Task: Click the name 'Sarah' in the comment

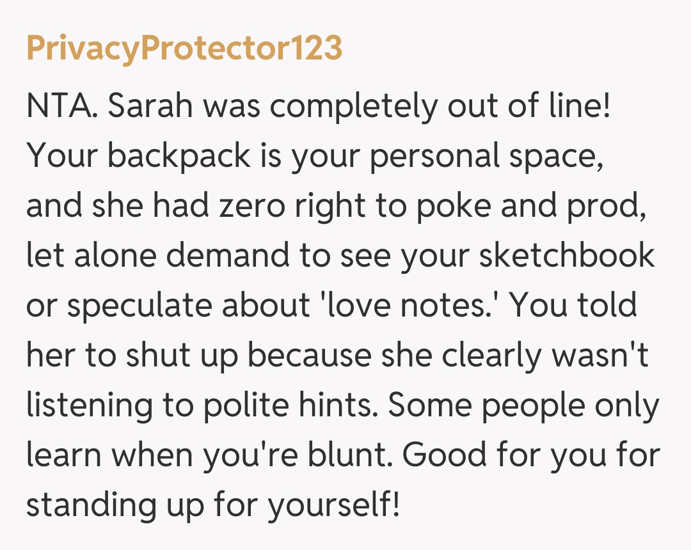Action: [148, 106]
